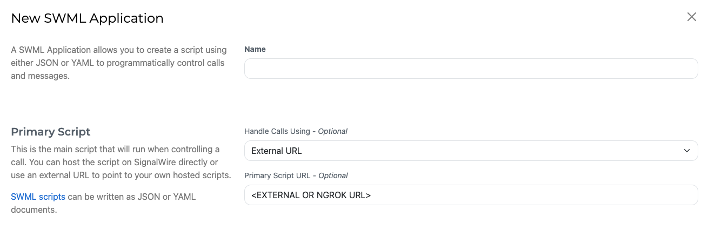The width and height of the screenshot is (708, 250).
Task: Click the right end of Name field
Action: pos(686,69)
